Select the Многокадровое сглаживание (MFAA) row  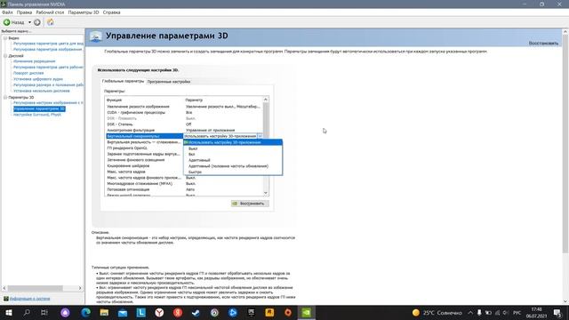click(184, 184)
